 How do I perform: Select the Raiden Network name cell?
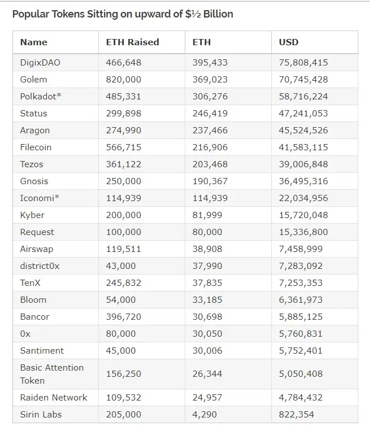tap(54, 397)
